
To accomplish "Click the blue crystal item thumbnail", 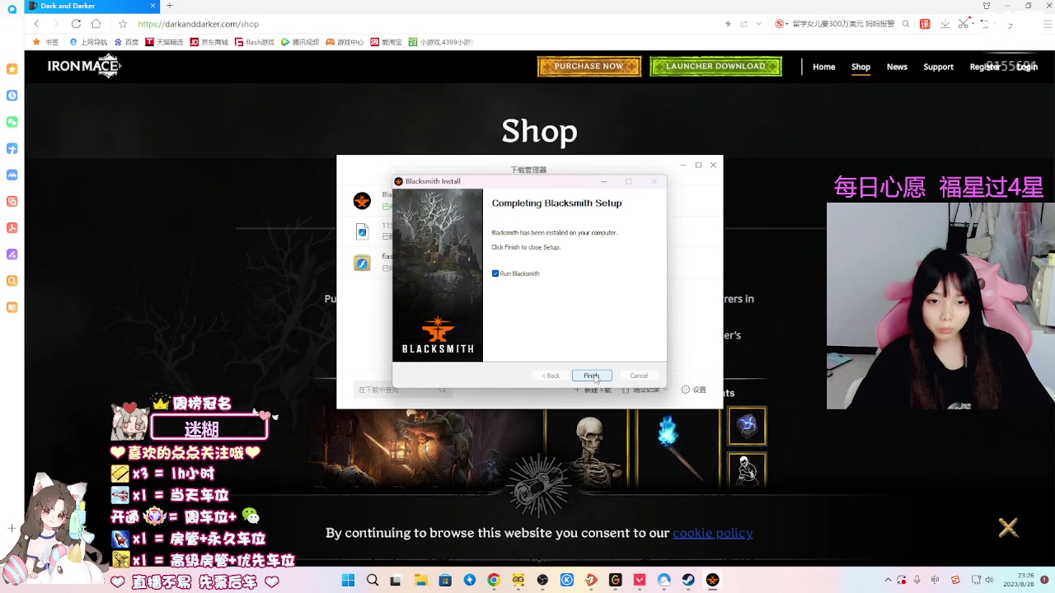I will click(x=747, y=426).
